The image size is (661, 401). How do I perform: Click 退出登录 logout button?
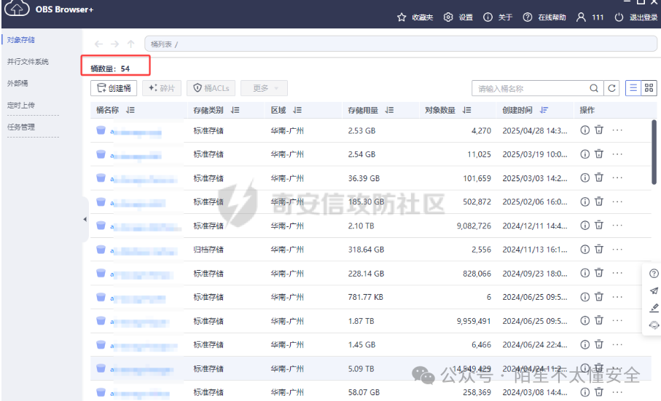click(635, 17)
